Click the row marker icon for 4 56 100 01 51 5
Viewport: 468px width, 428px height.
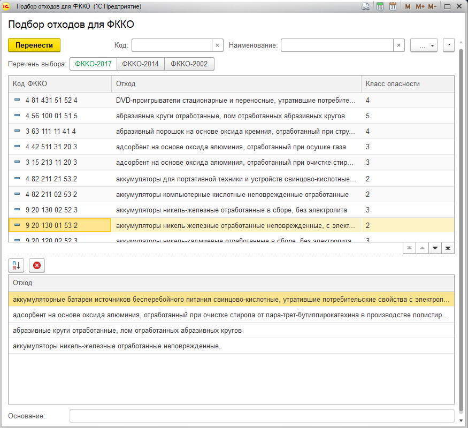click(x=17, y=116)
